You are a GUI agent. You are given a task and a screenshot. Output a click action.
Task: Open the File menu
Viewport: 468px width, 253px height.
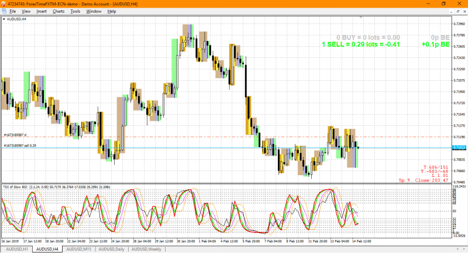[12, 11]
